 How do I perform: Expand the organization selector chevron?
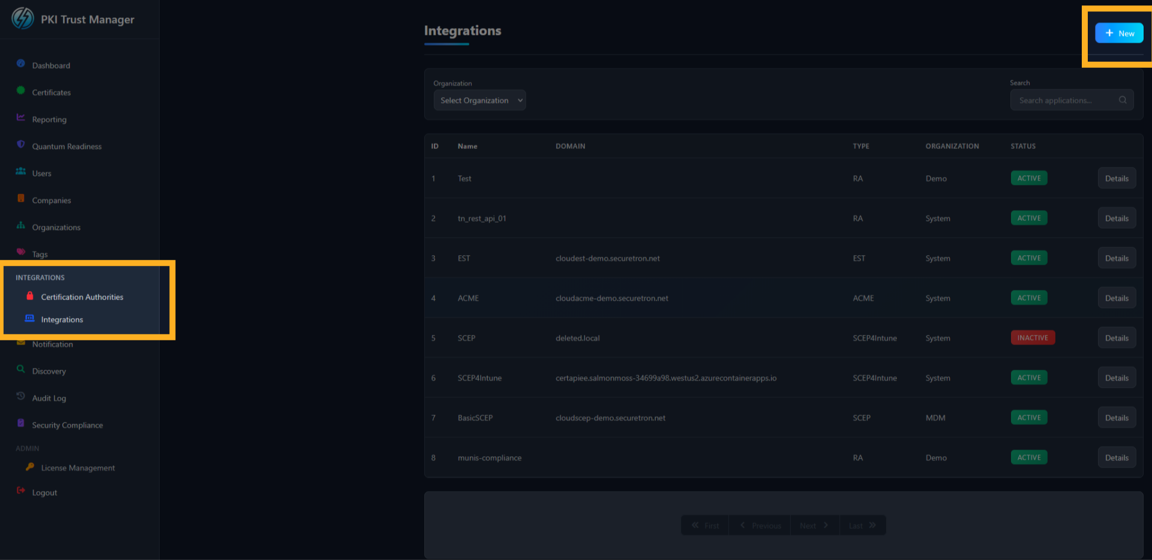(x=521, y=100)
